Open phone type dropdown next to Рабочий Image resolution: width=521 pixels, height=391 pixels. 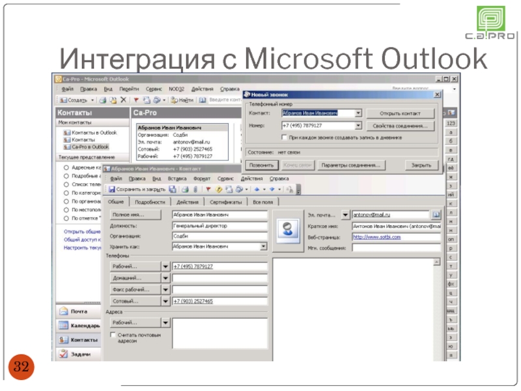tap(165, 267)
